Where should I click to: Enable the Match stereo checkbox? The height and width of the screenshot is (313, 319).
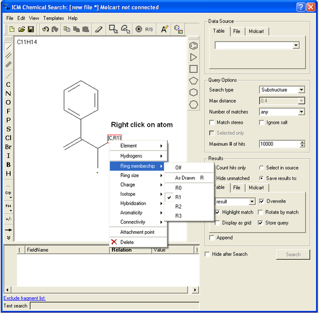coord(212,122)
